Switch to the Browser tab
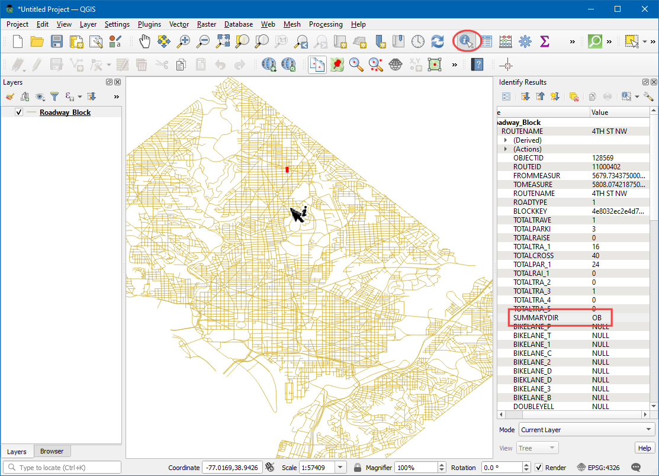659x476 pixels. (x=52, y=451)
